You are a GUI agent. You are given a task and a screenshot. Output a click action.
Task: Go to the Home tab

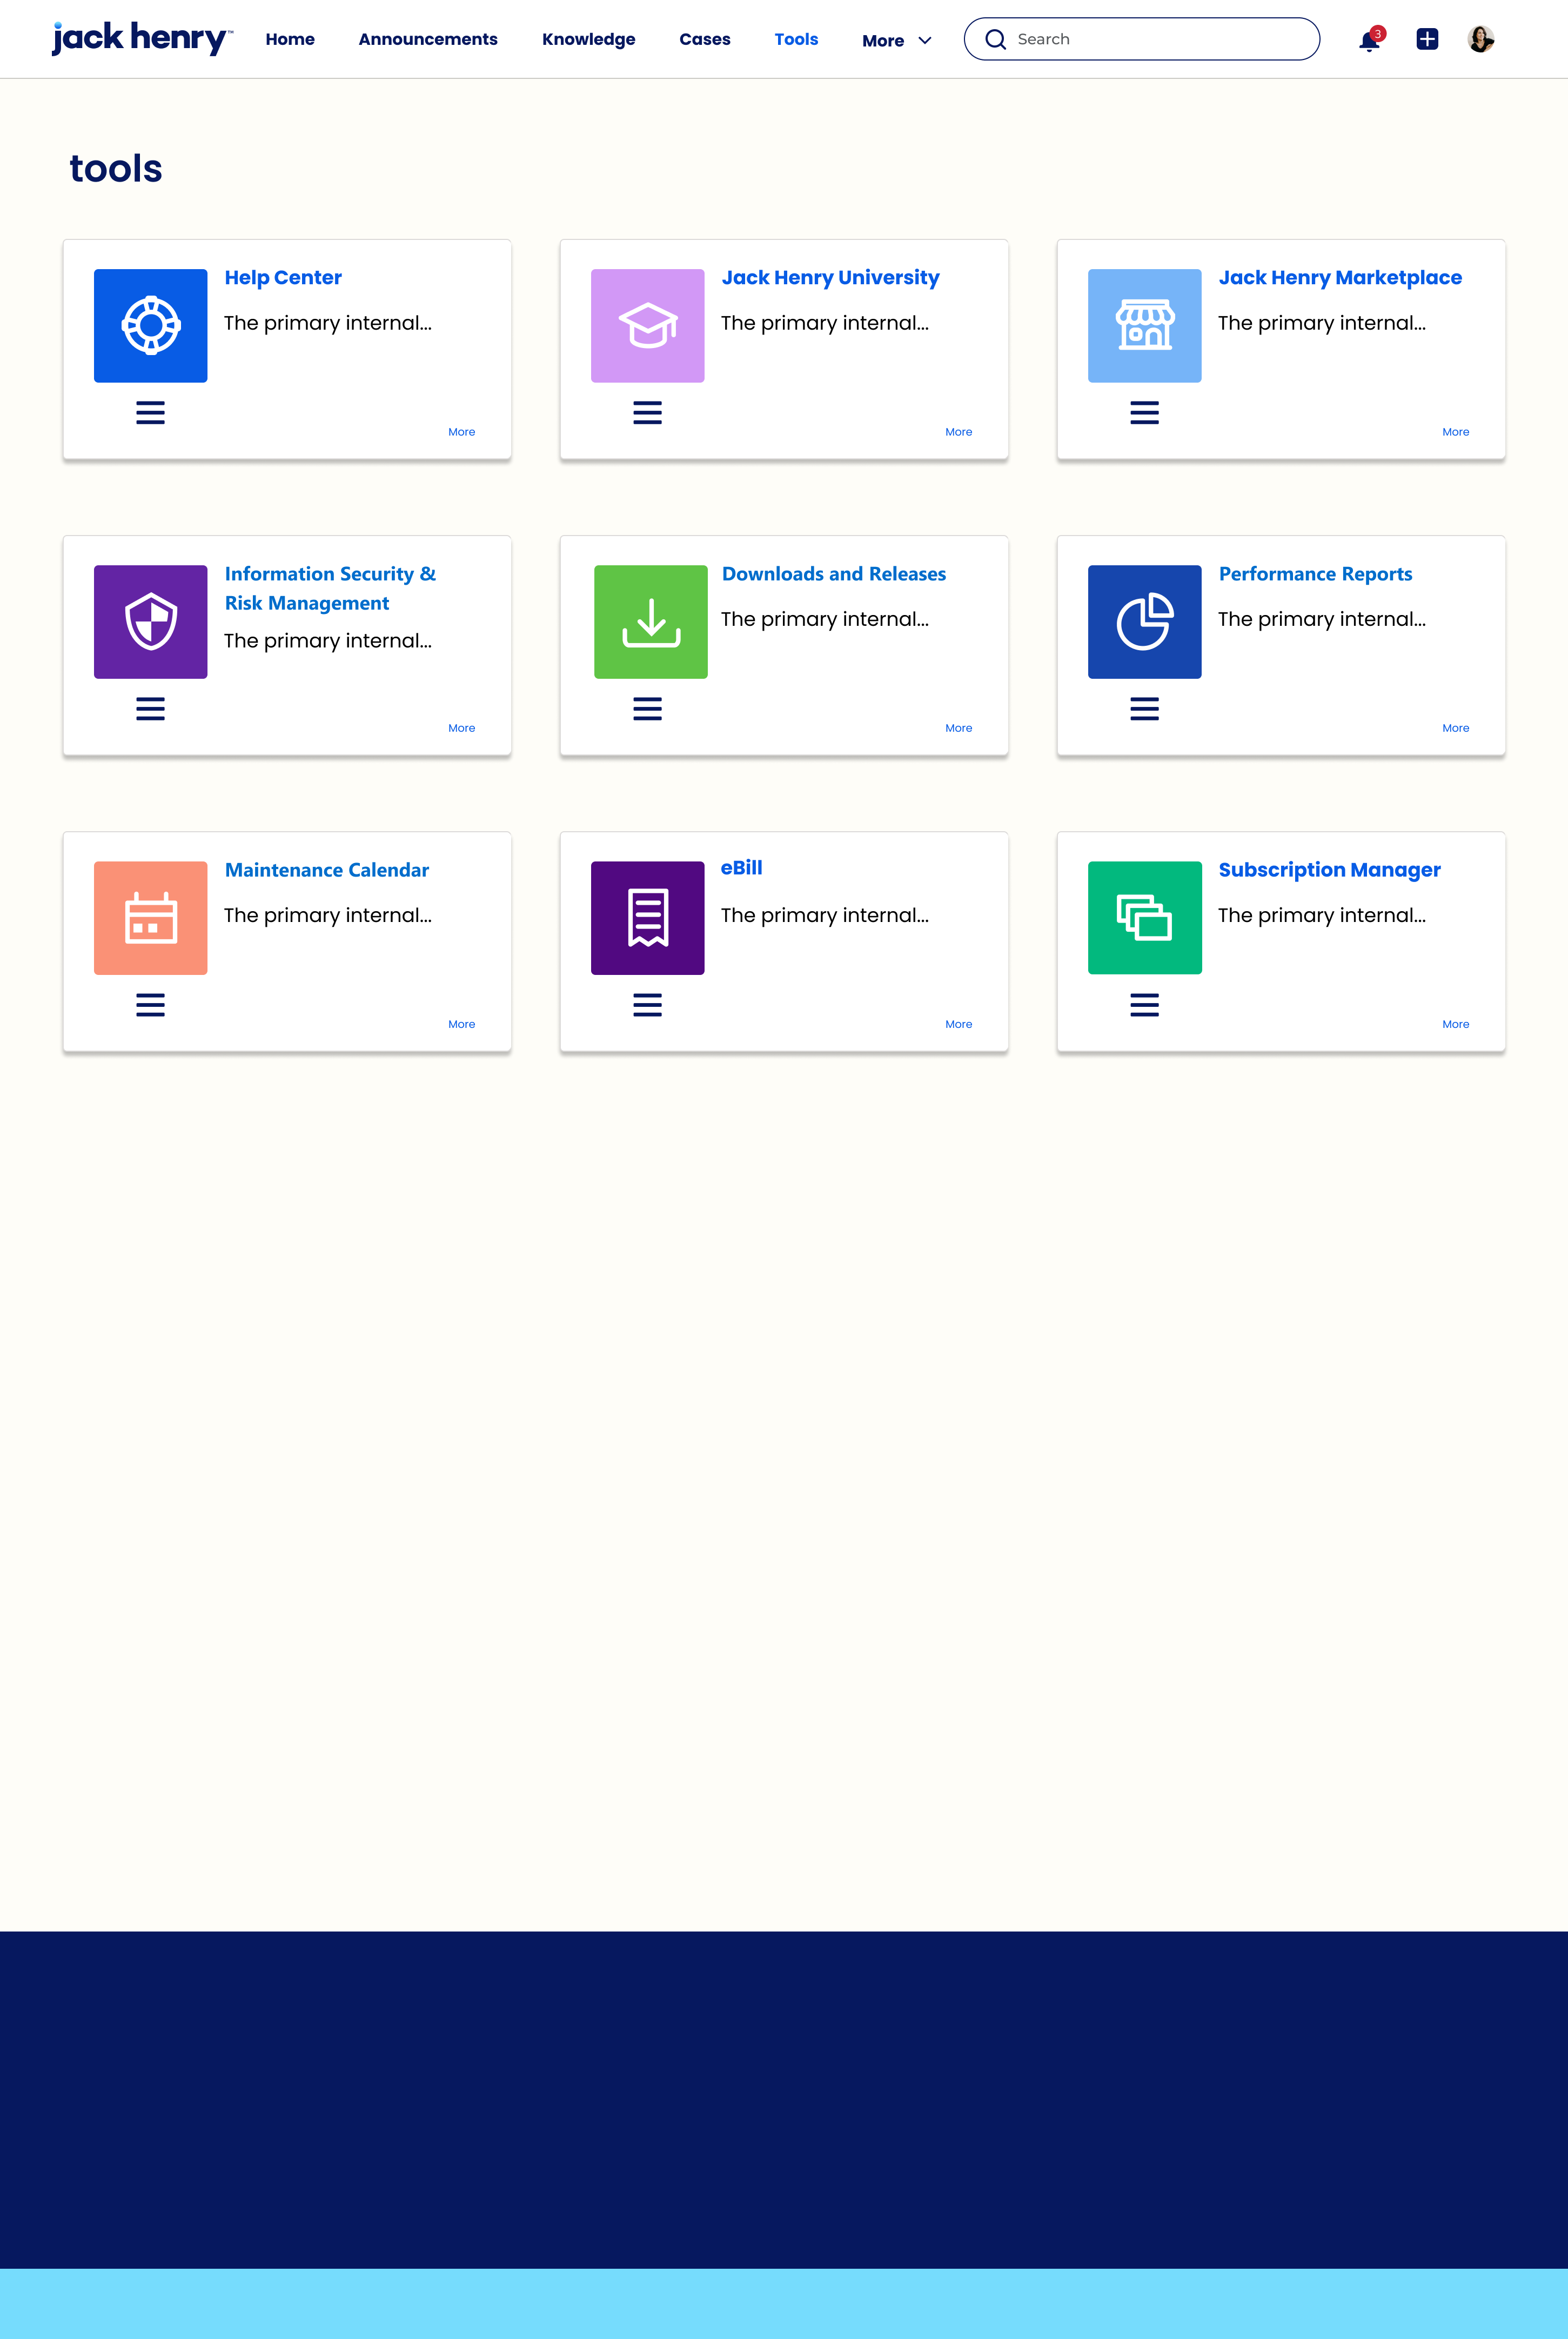[290, 39]
